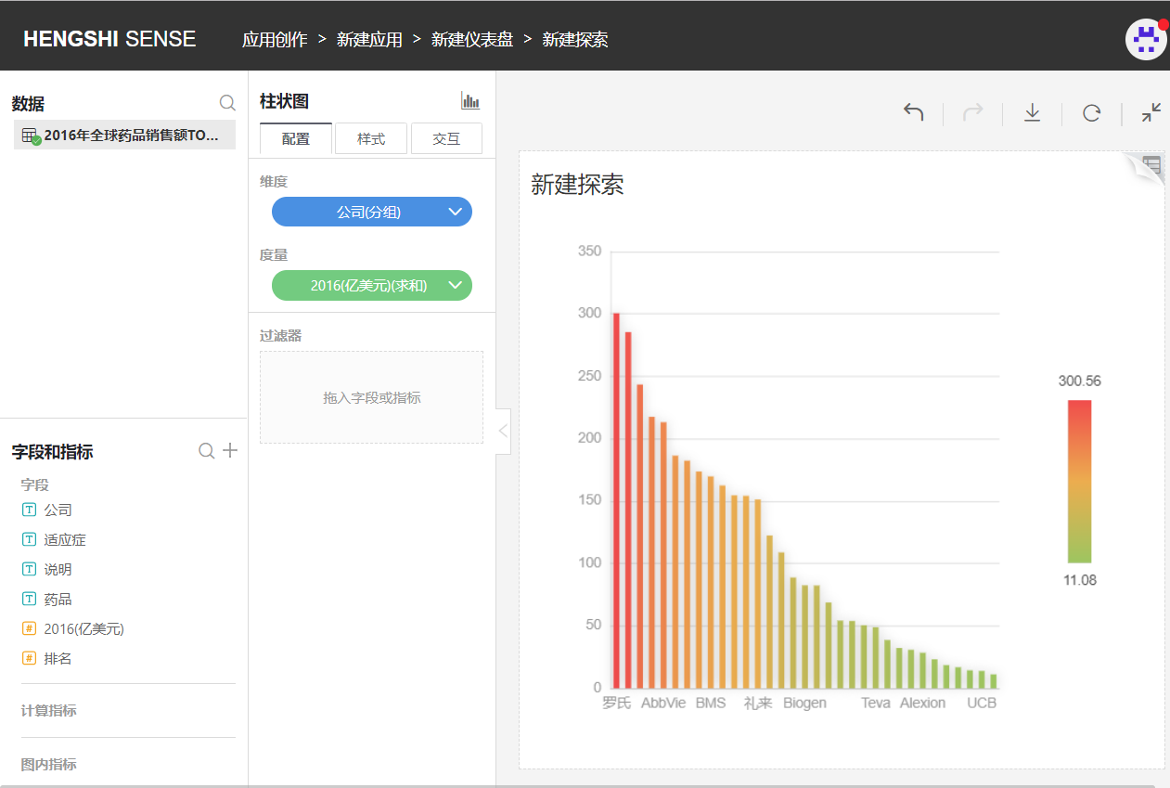This screenshot has height=788, width=1170.
Task: Open the bar chart type selector icon
Action: (470, 101)
